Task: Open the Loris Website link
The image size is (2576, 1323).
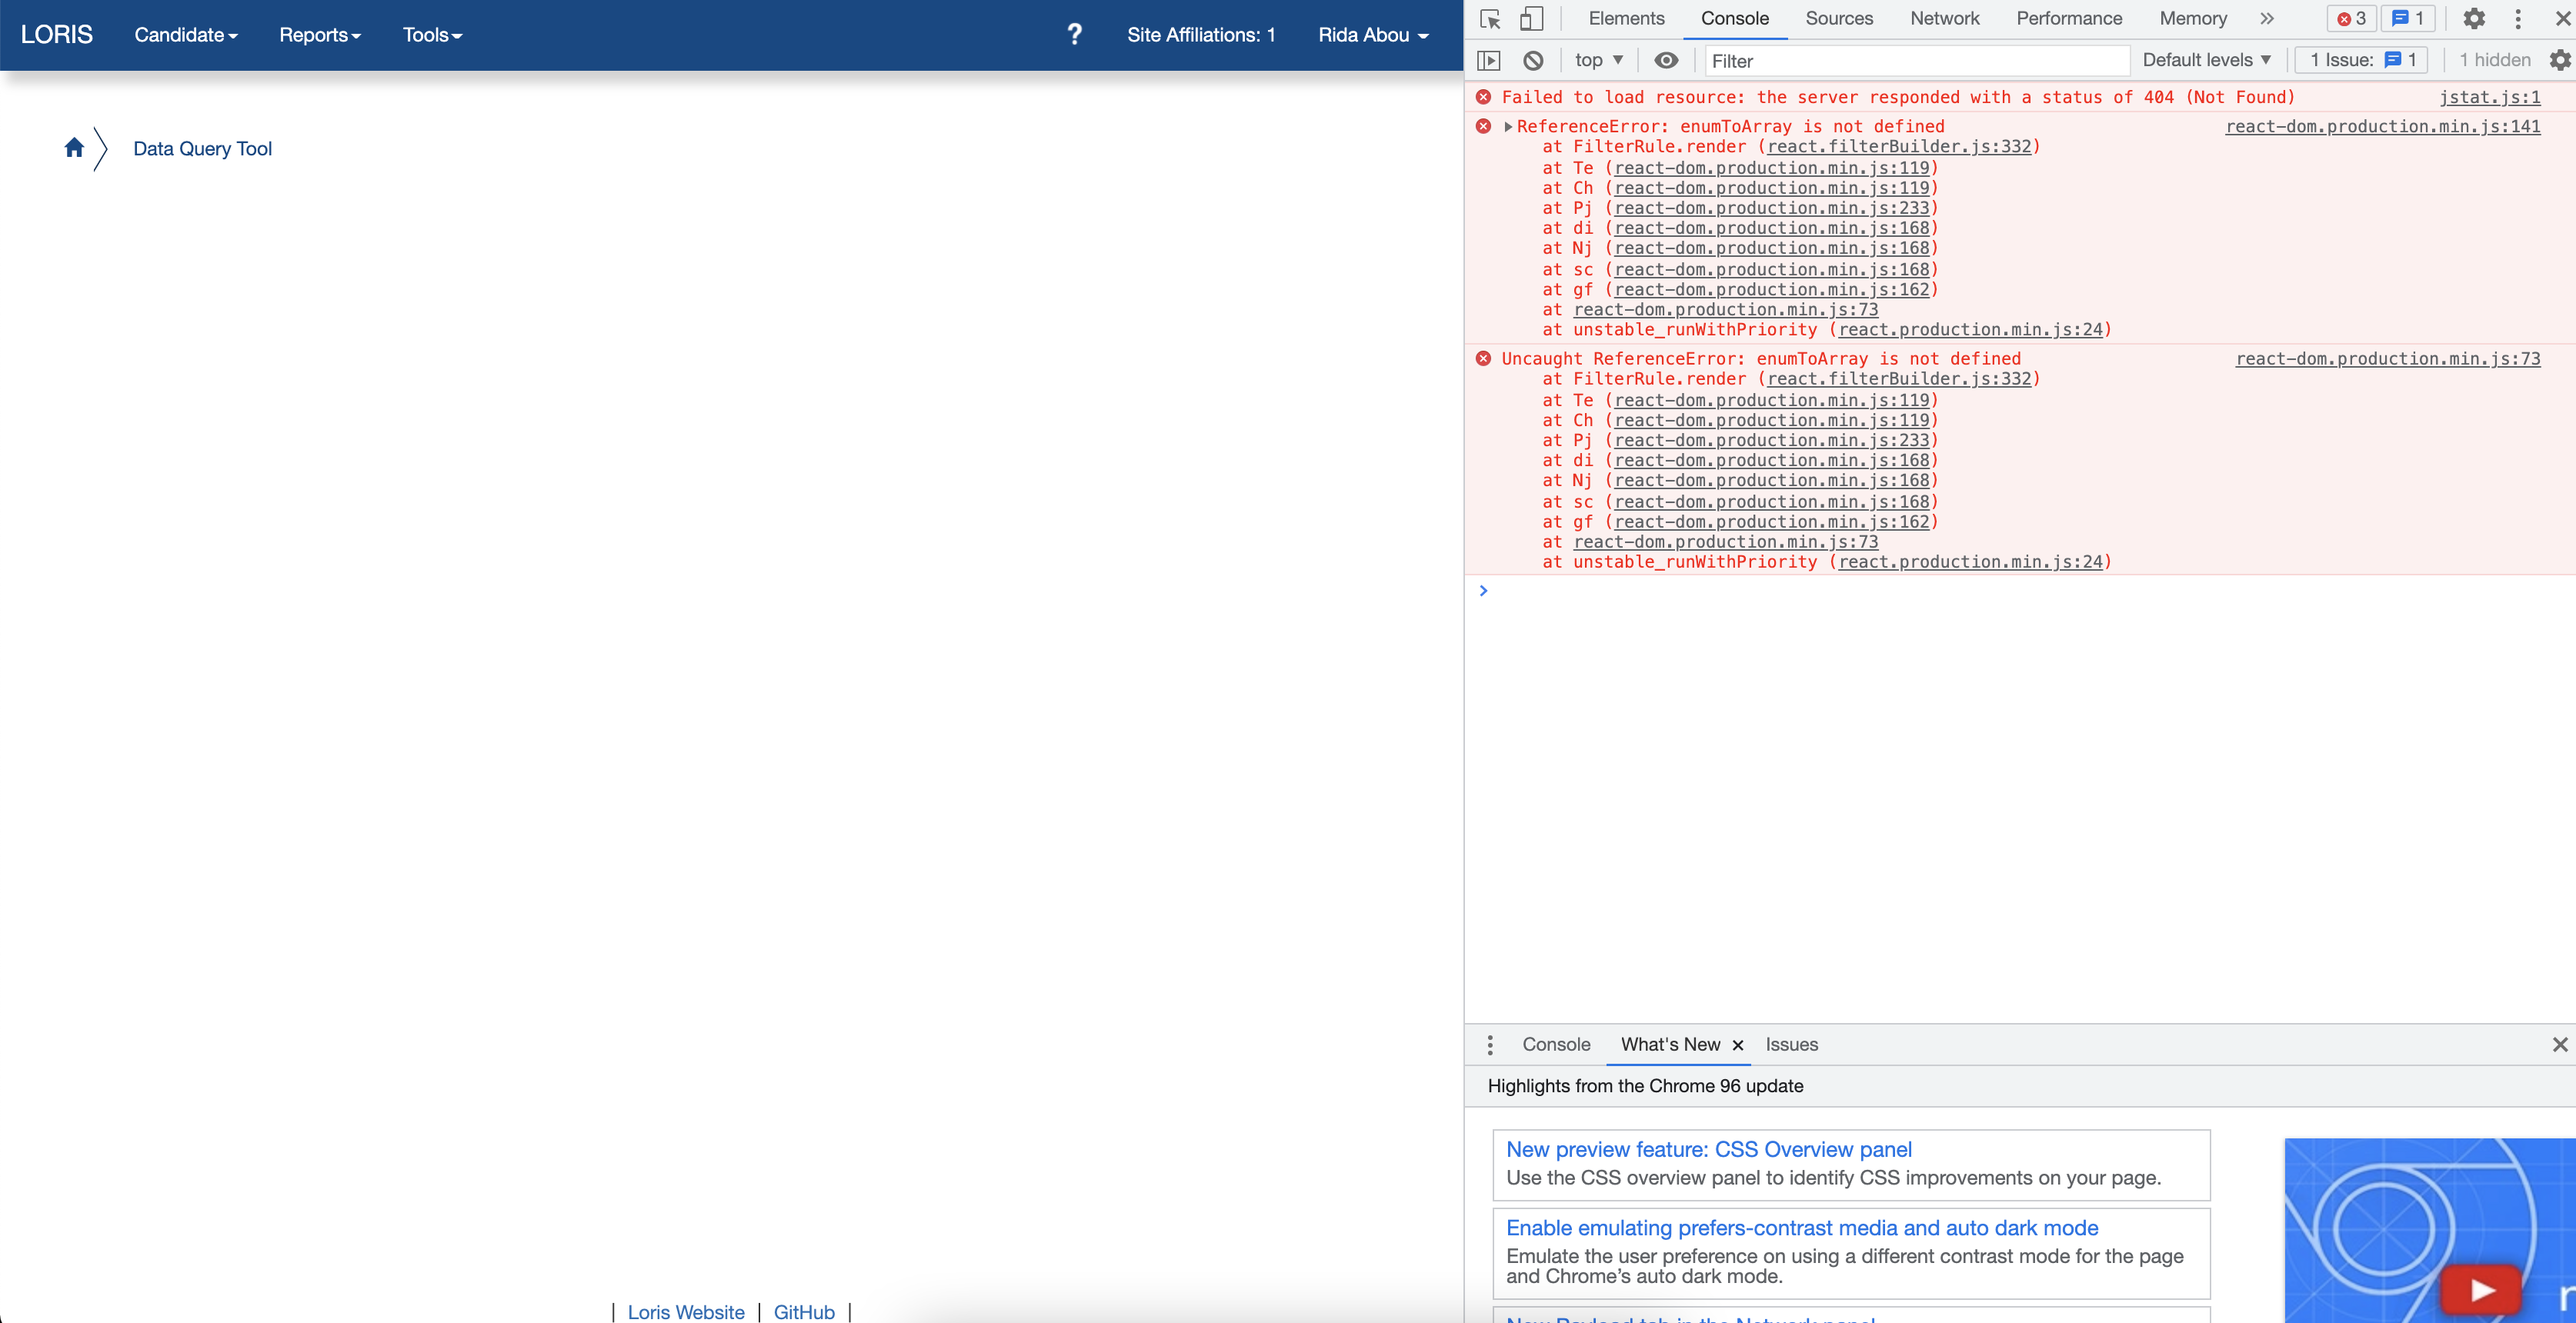Action: point(685,1311)
